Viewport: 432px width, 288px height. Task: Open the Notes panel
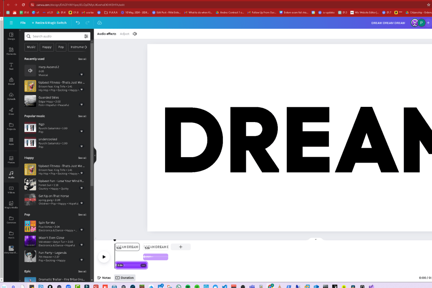pyautogui.click(x=104, y=278)
